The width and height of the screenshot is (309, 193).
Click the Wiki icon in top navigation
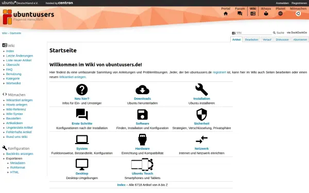pyautogui.click(x=253, y=13)
